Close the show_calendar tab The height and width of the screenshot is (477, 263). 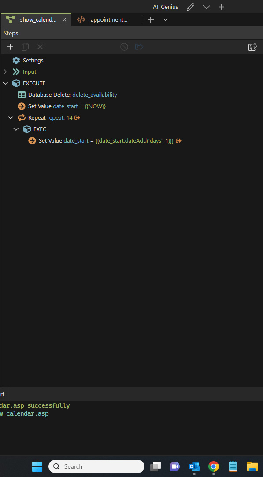pos(64,20)
